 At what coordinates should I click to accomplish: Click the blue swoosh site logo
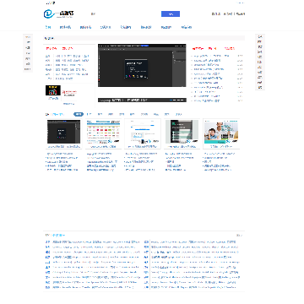point(59,14)
